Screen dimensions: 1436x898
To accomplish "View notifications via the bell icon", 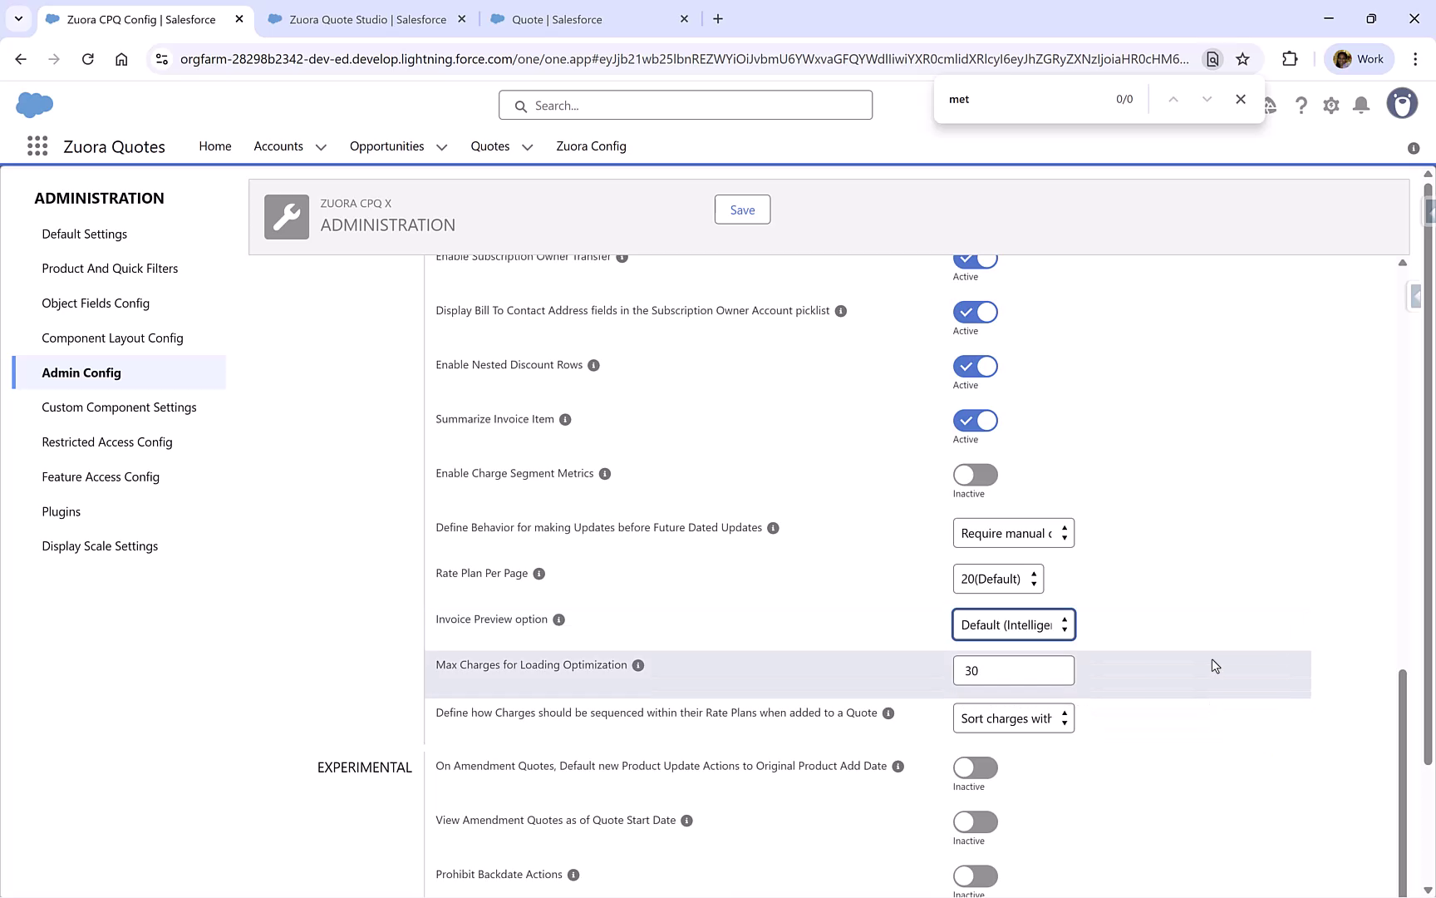I will (x=1360, y=105).
